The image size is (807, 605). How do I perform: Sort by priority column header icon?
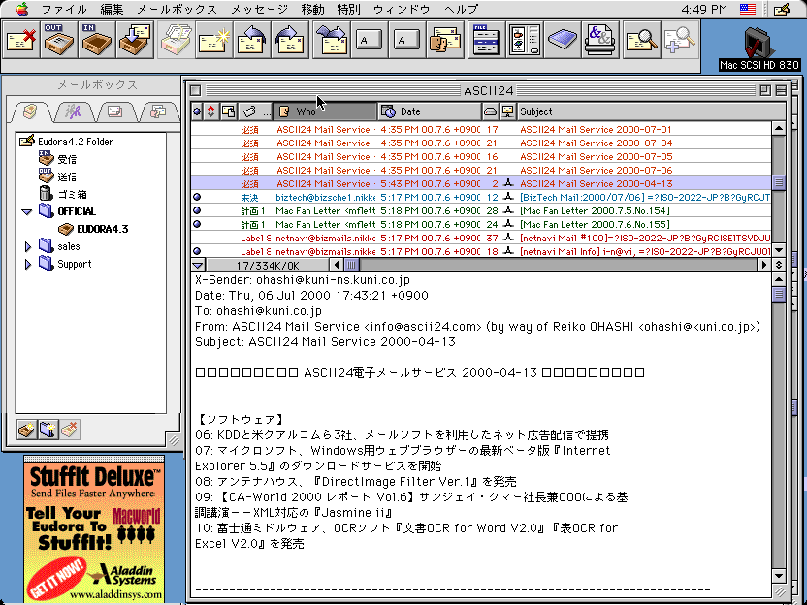click(x=211, y=111)
